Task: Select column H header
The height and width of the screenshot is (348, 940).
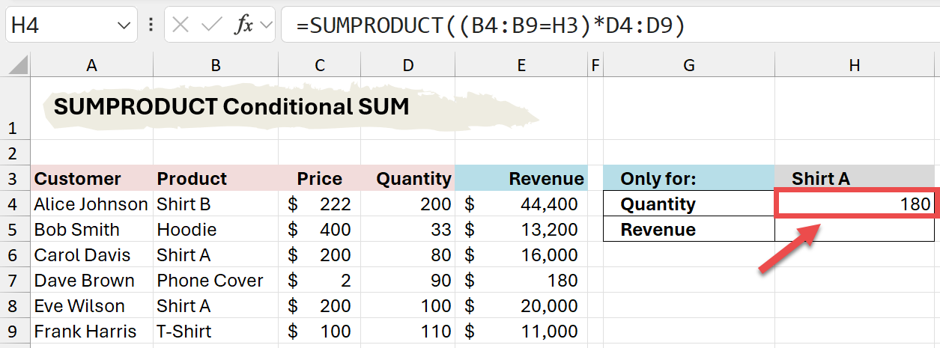Action: click(x=854, y=66)
